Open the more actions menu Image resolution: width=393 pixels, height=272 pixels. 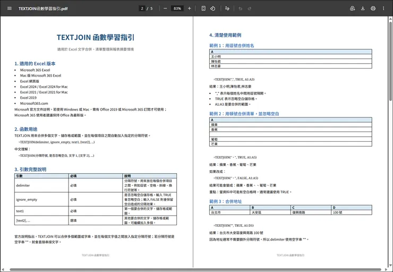(x=383, y=8)
